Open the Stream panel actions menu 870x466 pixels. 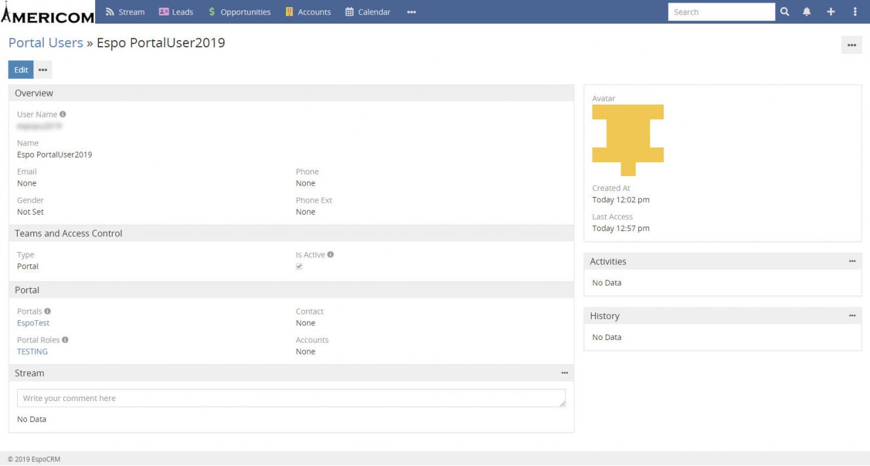564,373
